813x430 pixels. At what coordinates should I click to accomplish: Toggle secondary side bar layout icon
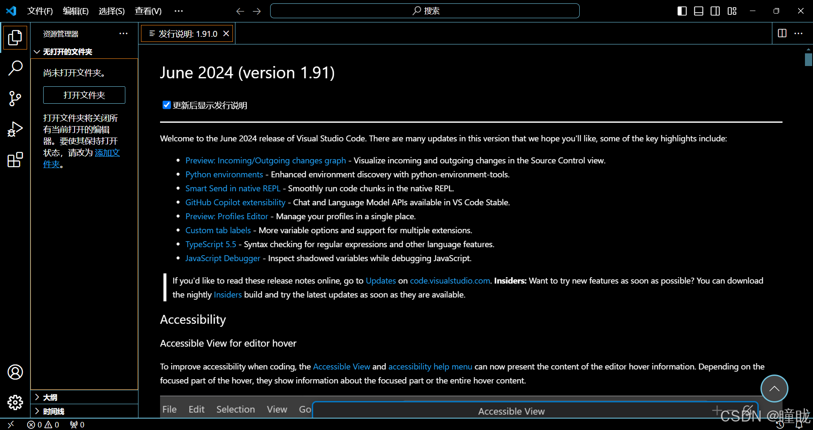(715, 11)
